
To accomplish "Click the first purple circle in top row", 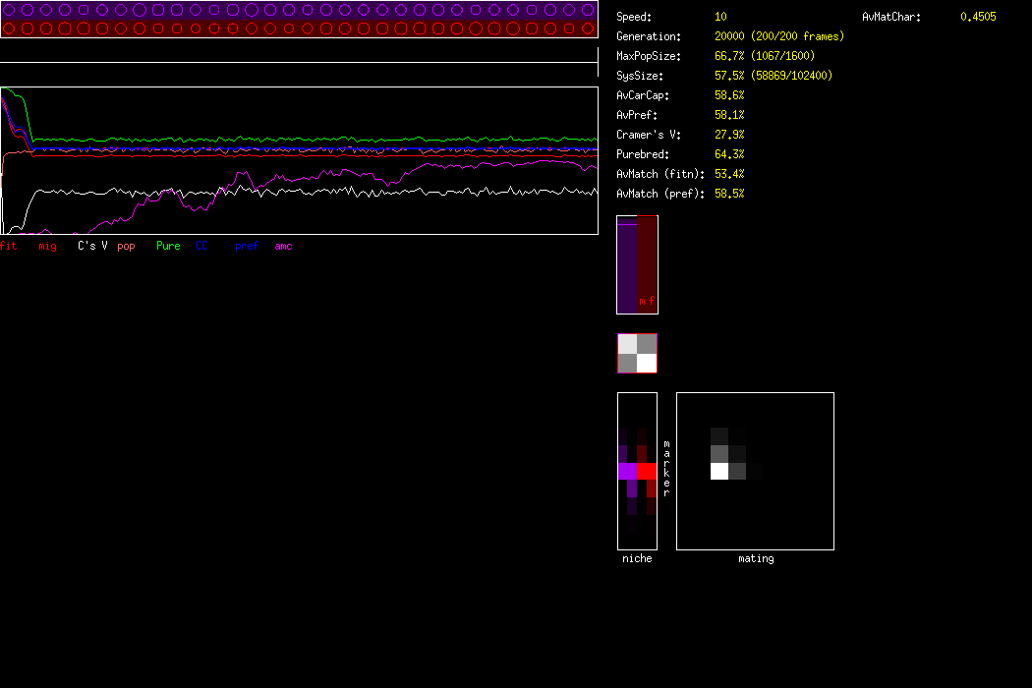I will click(x=10, y=10).
